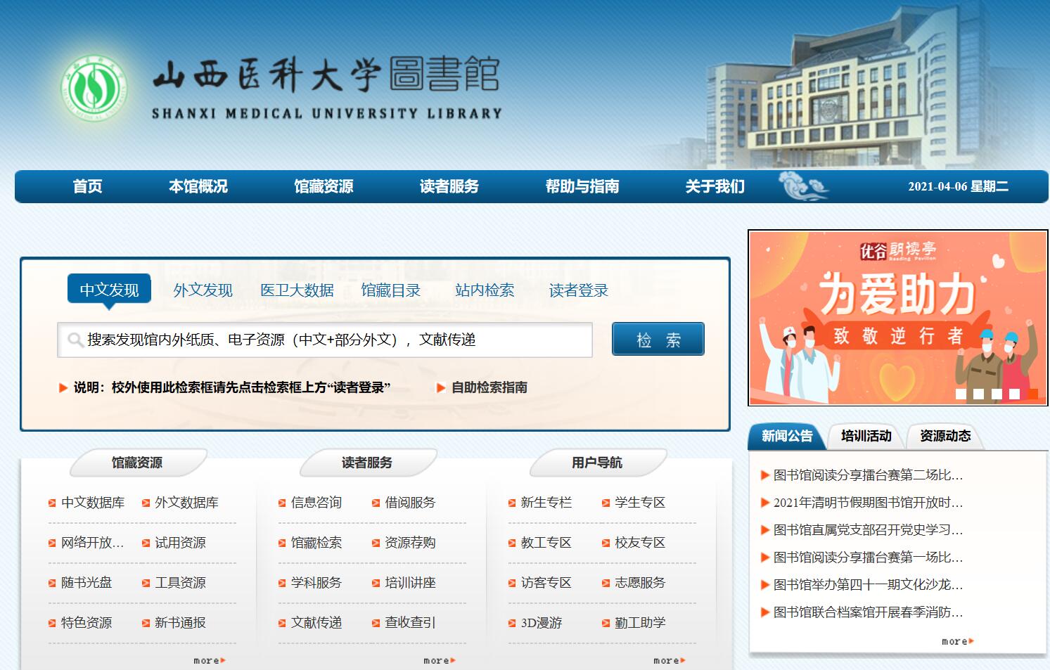Expand more under 馆藏资源 section

(x=209, y=661)
